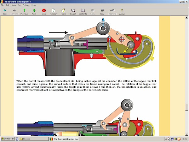Click the vertical scrollbar thumb
The image size is (189, 142).
(187, 107)
